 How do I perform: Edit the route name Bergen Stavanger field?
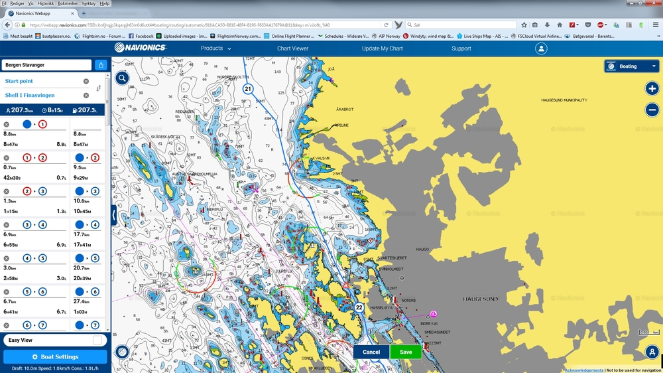pyautogui.click(x=46, y=65)
